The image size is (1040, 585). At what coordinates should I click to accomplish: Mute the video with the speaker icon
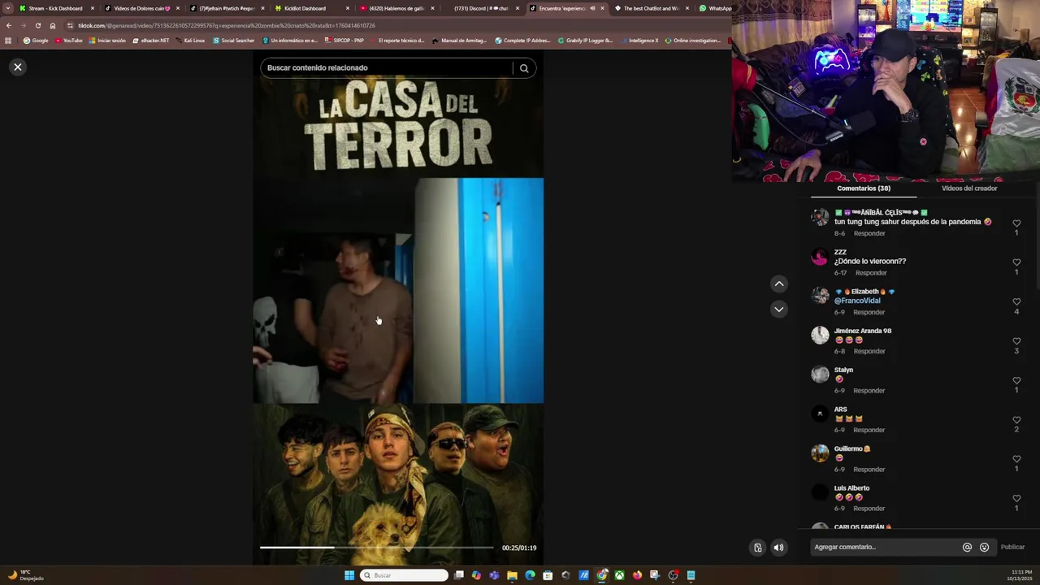click(x=778, y=547)
